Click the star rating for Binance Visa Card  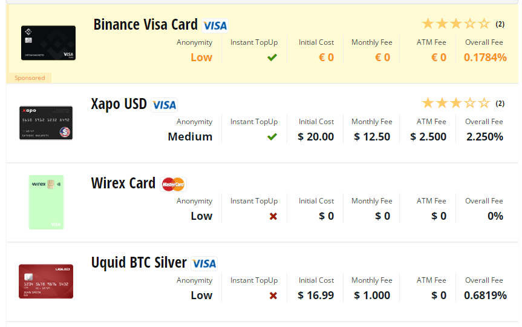(x=455, y=24)
